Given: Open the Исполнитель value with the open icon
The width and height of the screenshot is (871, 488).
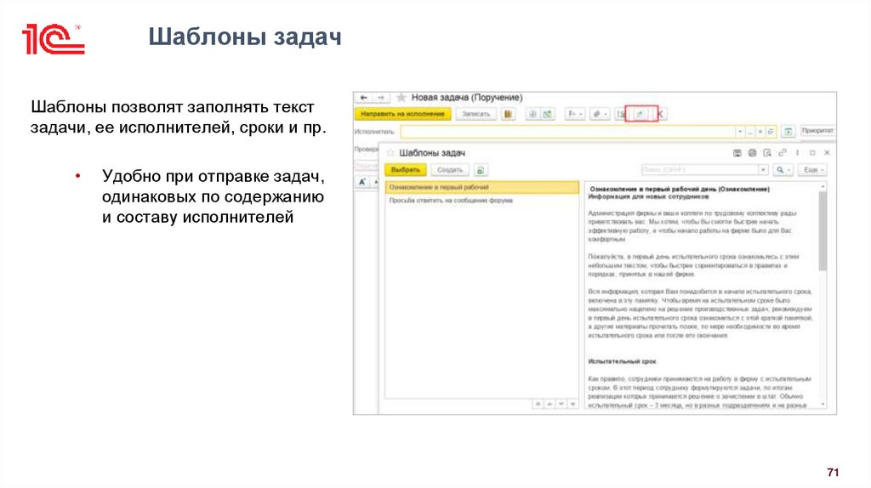Looking at the screenshot, I should (x=771, y=132).
